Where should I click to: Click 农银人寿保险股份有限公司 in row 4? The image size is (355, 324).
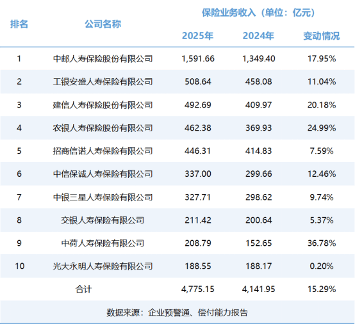(x=103, y=128)
